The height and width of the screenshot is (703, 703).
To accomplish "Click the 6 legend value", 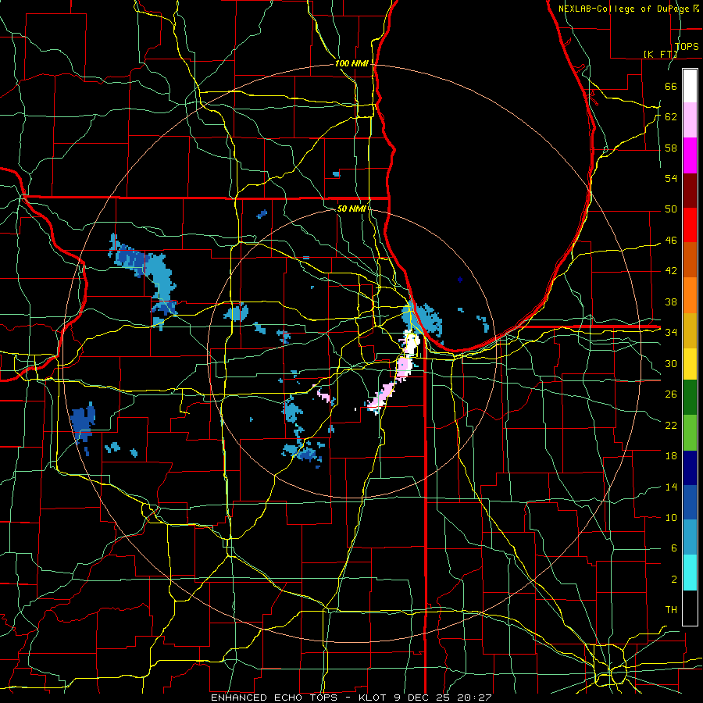I will pyautogui.click(x=673, y=548).
